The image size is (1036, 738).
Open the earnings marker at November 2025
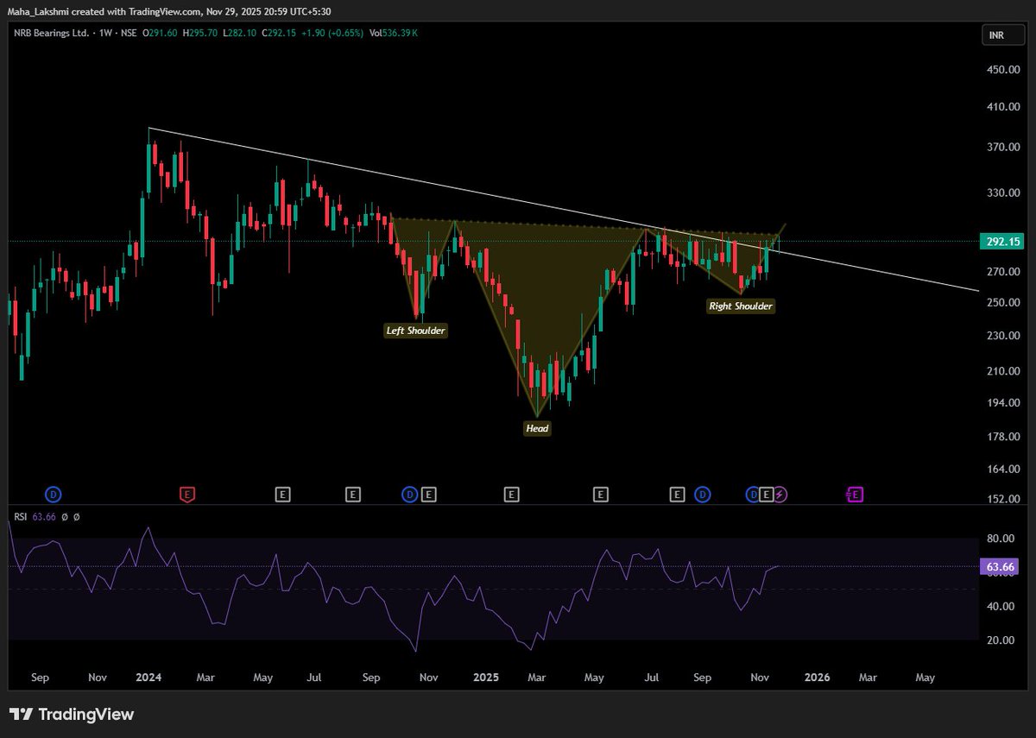766,495
